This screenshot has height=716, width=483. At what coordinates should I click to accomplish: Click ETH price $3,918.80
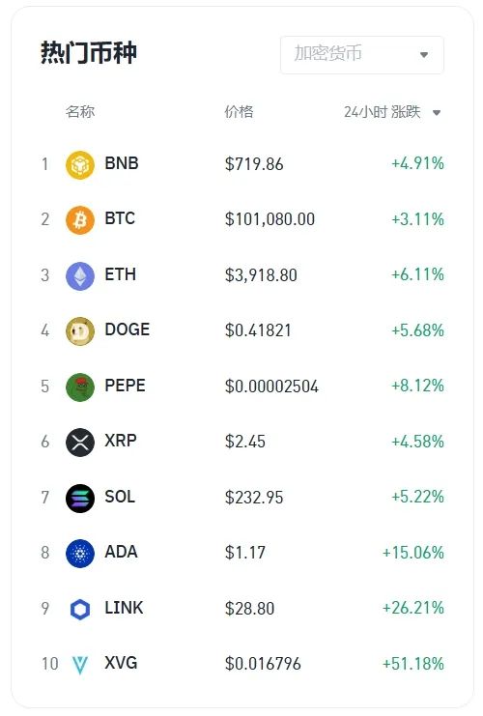261,275
